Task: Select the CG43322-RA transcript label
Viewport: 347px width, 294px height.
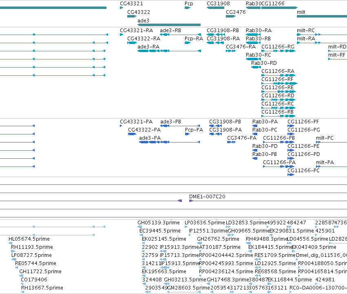Action: (144, 38)
